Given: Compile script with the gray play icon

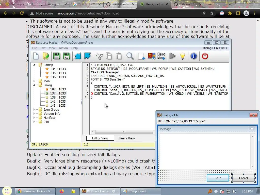Looking at the screenshot, I should [x=172, y=56].
